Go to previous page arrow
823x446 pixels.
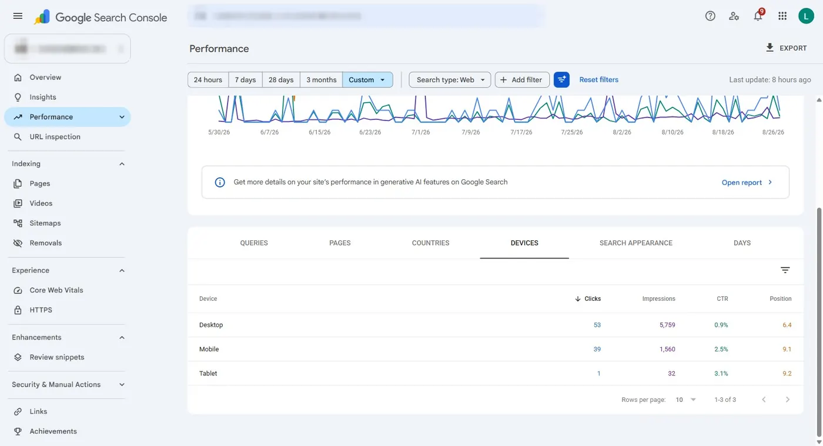point(764,400)
